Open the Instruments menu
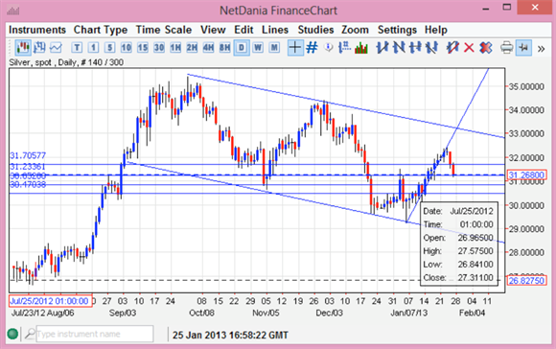The width and height of the screenshot is (556, 349). coord(37,30)
